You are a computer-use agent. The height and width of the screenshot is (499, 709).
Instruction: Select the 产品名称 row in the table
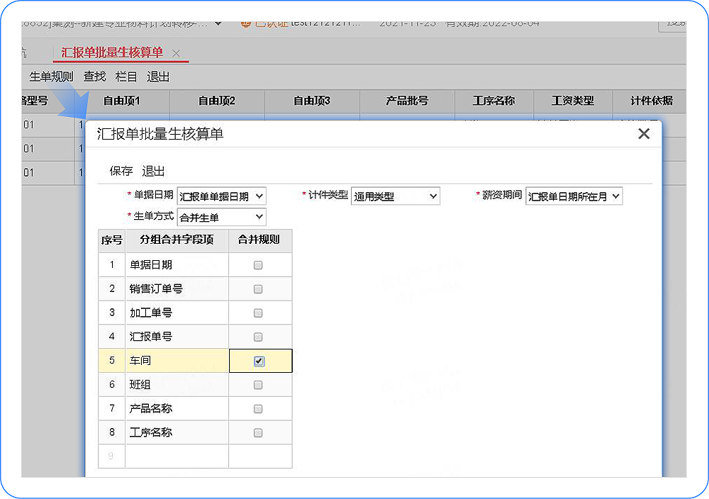pos(195,409)
